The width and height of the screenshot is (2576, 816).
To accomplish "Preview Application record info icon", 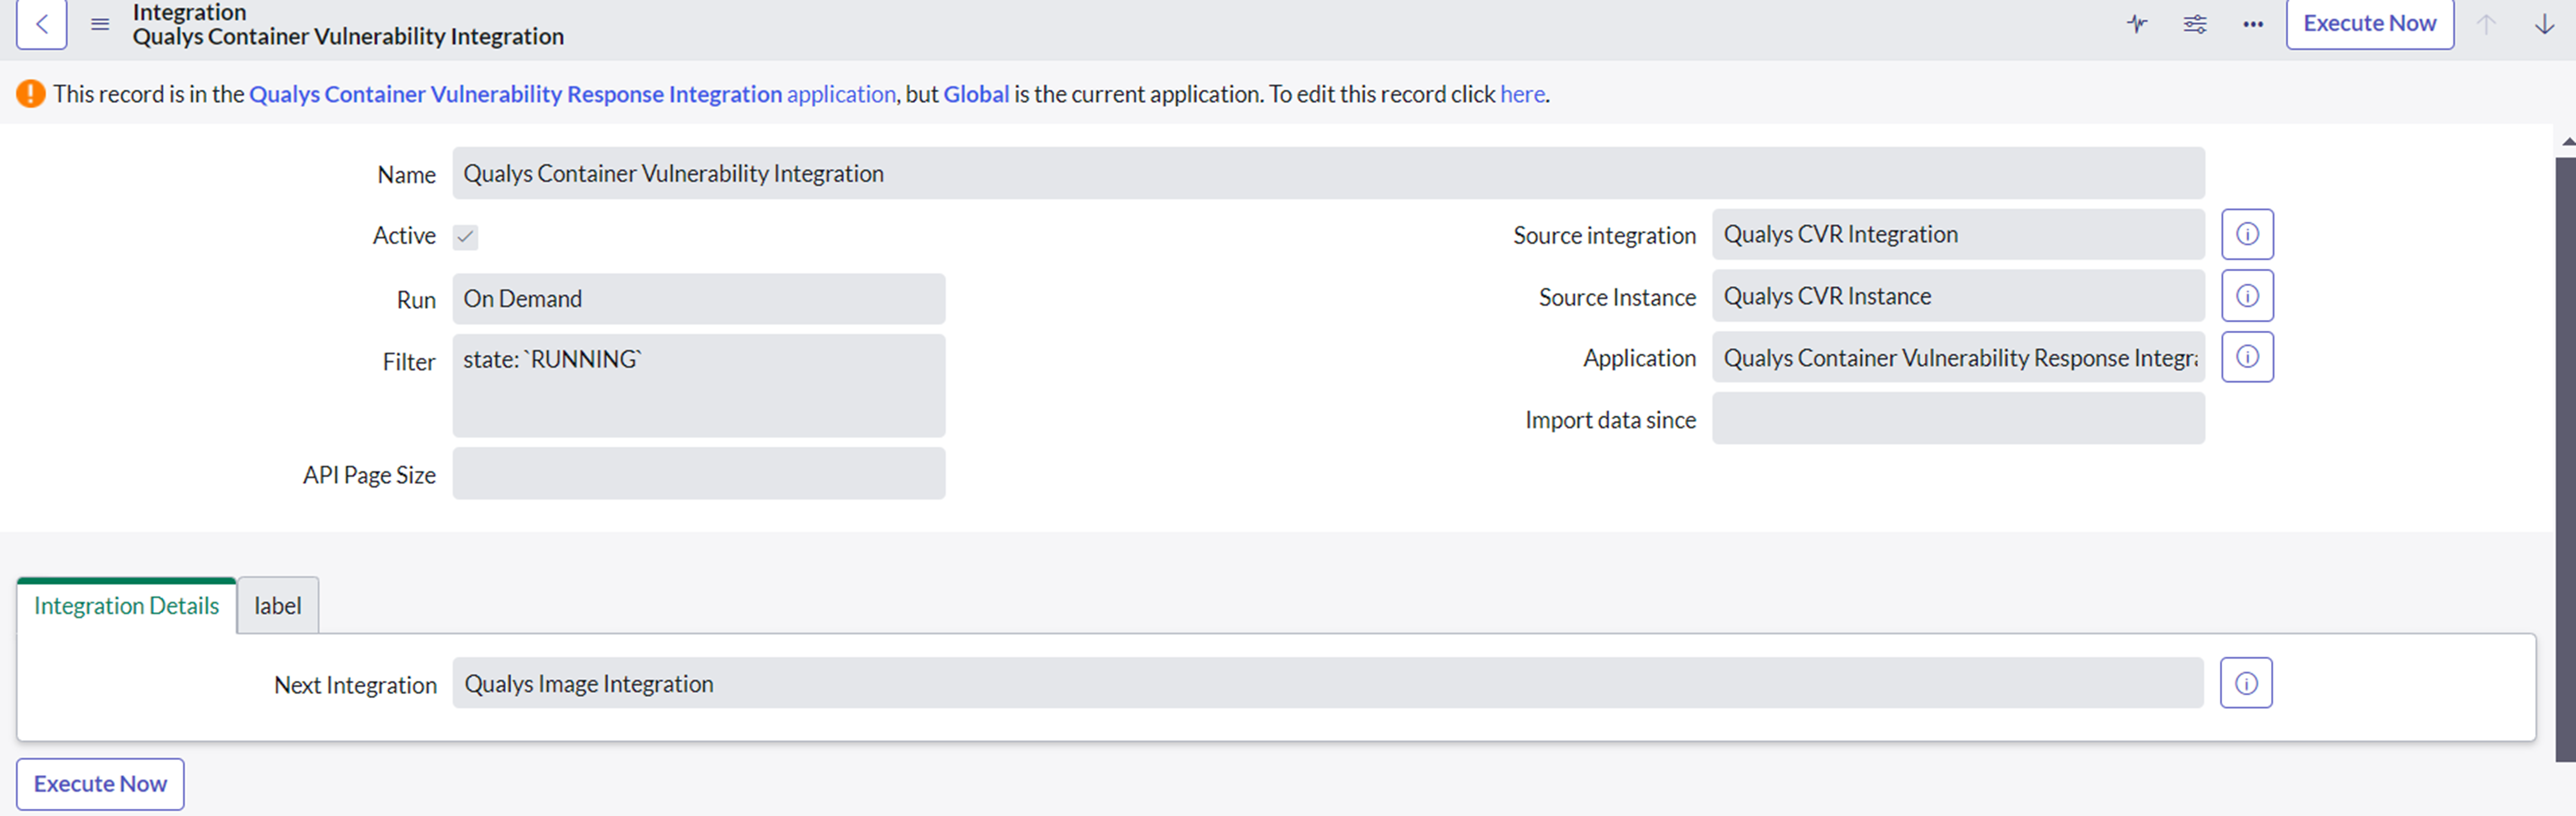I will 2247,357.
